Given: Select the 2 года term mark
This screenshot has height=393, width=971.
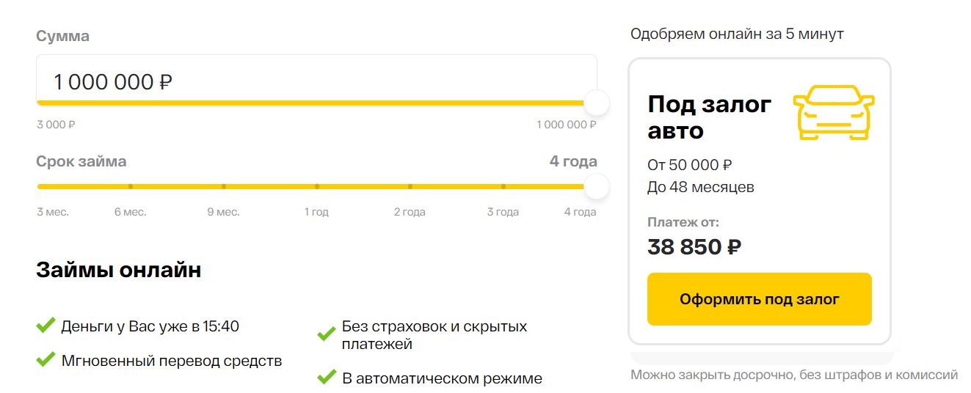Looking at the screenshot, I should tap(410, 186).
